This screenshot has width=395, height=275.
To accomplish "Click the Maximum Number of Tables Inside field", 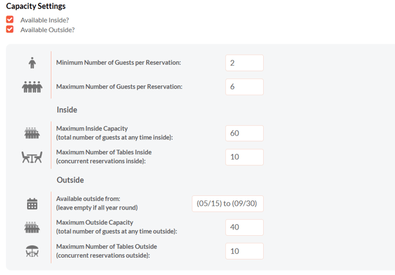I will [x=244, y=157].
